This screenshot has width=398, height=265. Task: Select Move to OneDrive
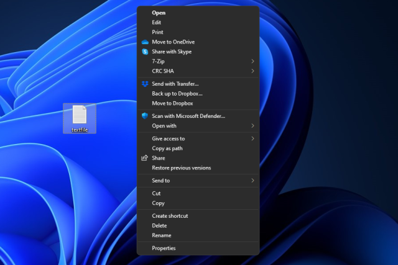pyautogui.click(x=198, y=42)
